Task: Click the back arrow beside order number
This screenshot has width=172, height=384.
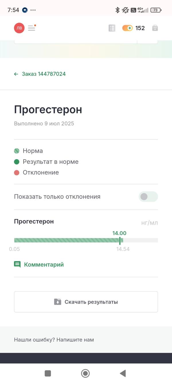Action: 16,74
